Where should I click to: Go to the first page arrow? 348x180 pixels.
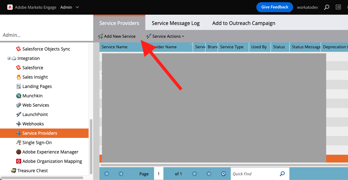107,174
